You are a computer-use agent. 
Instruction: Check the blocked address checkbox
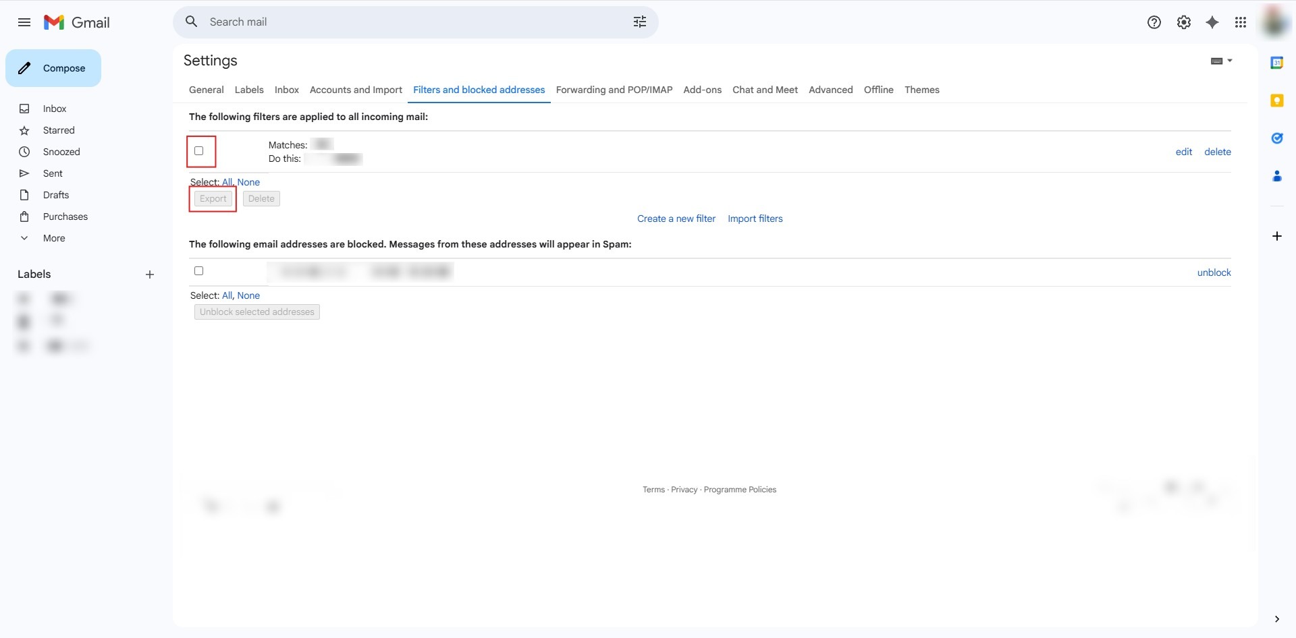click(x=199, y=271)
